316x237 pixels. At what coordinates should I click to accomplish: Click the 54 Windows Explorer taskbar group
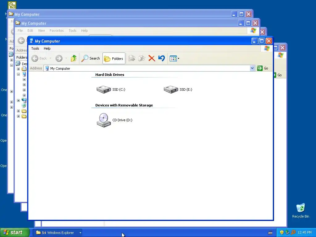[x=57, y=233]
